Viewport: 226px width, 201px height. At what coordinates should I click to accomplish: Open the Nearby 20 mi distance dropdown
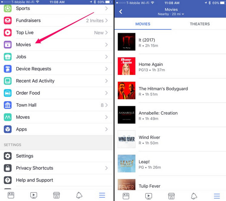[x=171, y=14]
